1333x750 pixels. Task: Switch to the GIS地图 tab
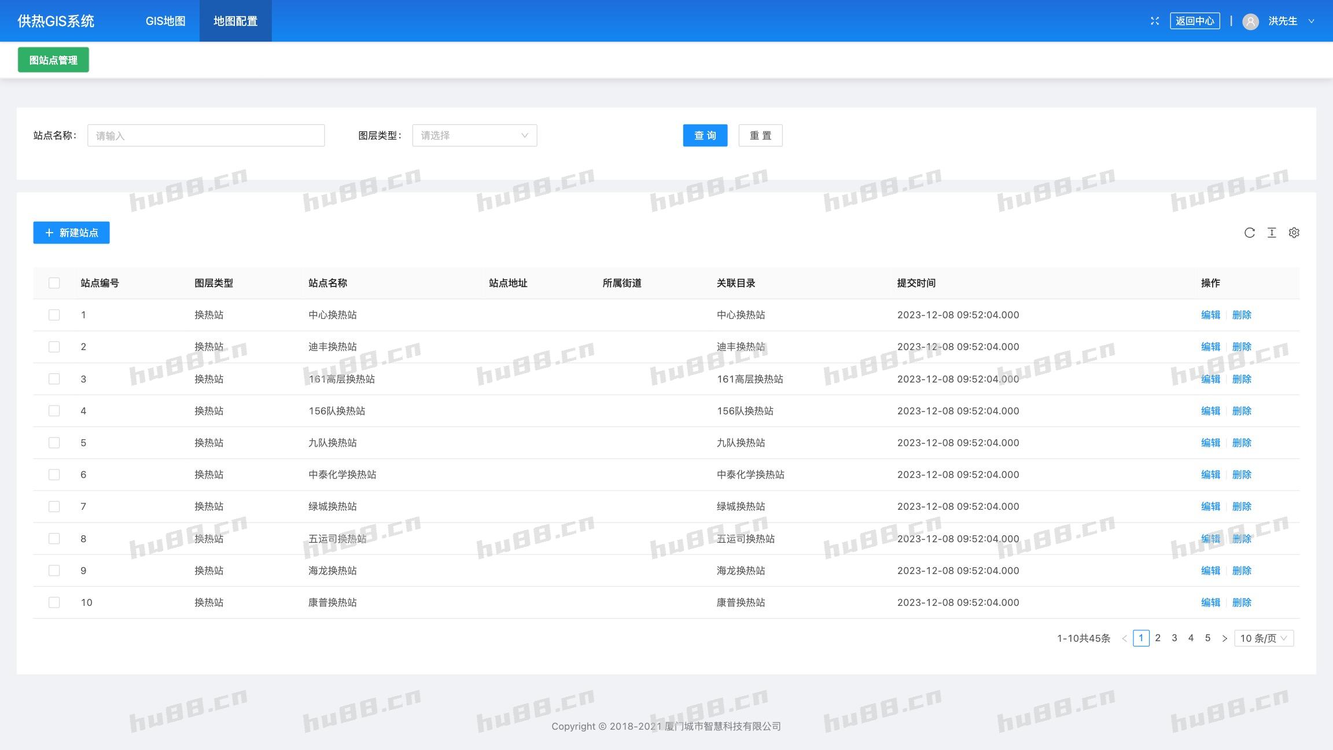click(165, 21)
